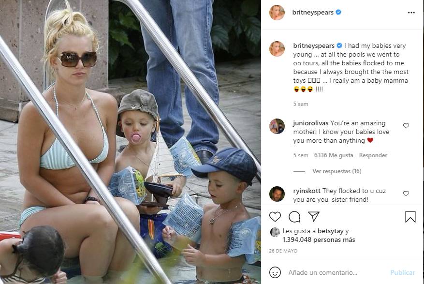Share the post via the paper plane icon
The width and height of the screenshot is (424, 284).
(x=314, y=216)
